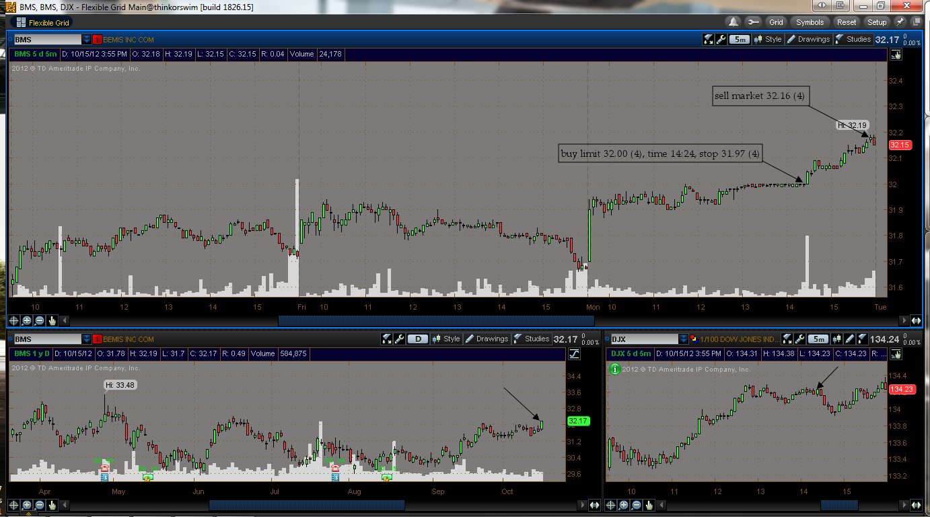Click the 'BEMIS INC COM' label in top chart
The width and height of the screenshot is (930, 517).
129,40
